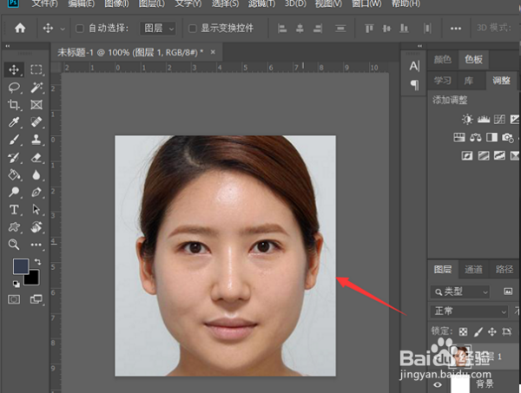This screenshot has height=393, width=521.
Task: Pick the History Brush tool
Action: (x=14, y=157)
